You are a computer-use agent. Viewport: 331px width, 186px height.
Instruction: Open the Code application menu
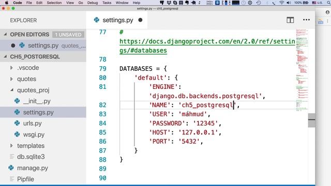pos(18,3)
